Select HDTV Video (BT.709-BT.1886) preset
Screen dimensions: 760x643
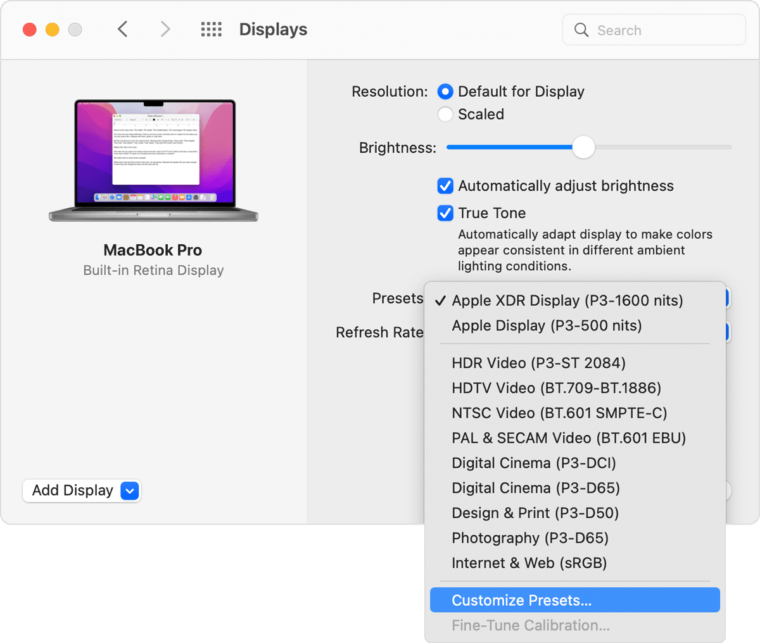click(575, 388)
